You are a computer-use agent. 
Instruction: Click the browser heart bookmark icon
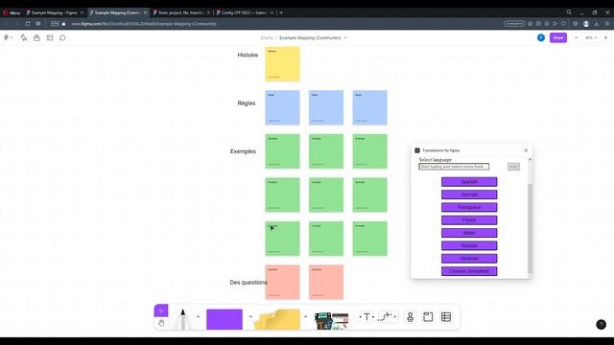(x=563, y=24)
